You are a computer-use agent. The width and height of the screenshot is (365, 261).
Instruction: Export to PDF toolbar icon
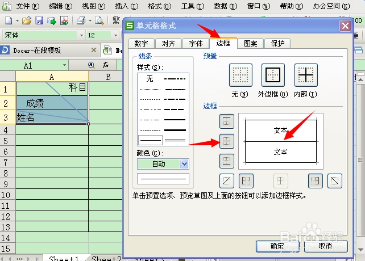point(64,20)
